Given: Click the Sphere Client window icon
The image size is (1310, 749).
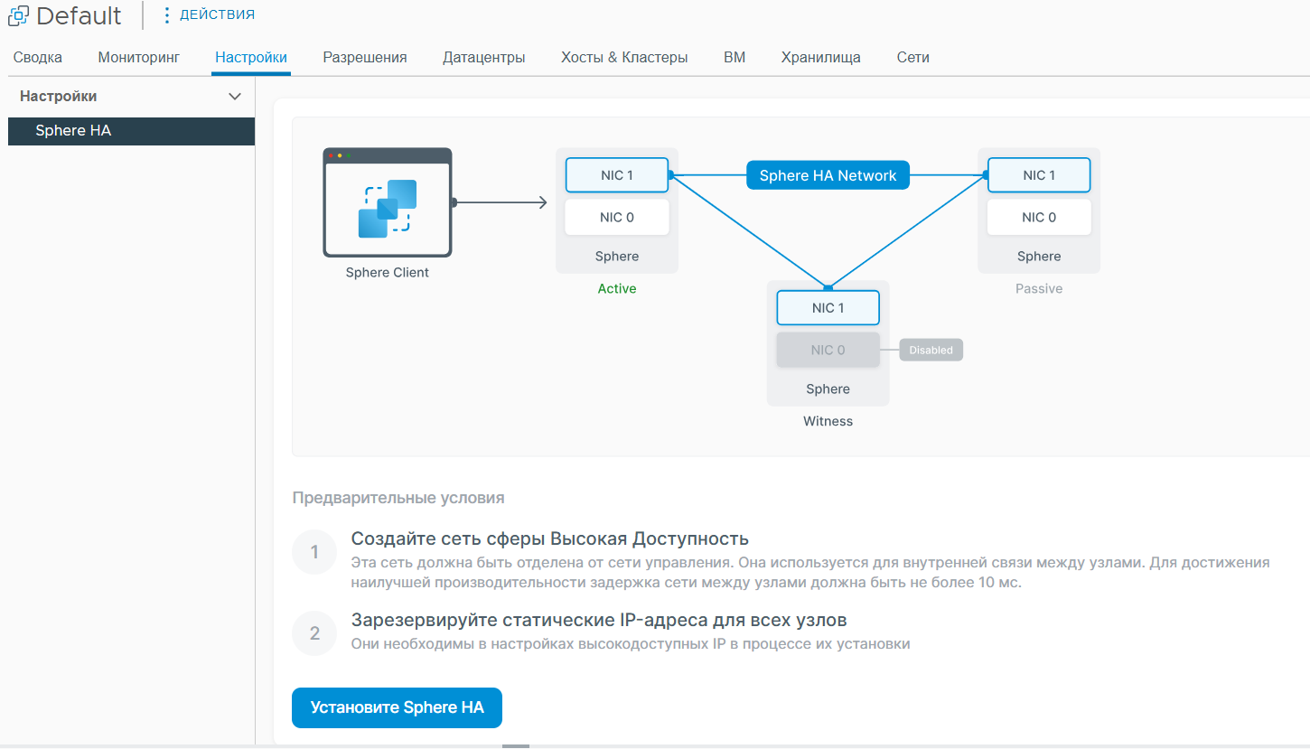Looking at the screenshot, I should (388, 202).
